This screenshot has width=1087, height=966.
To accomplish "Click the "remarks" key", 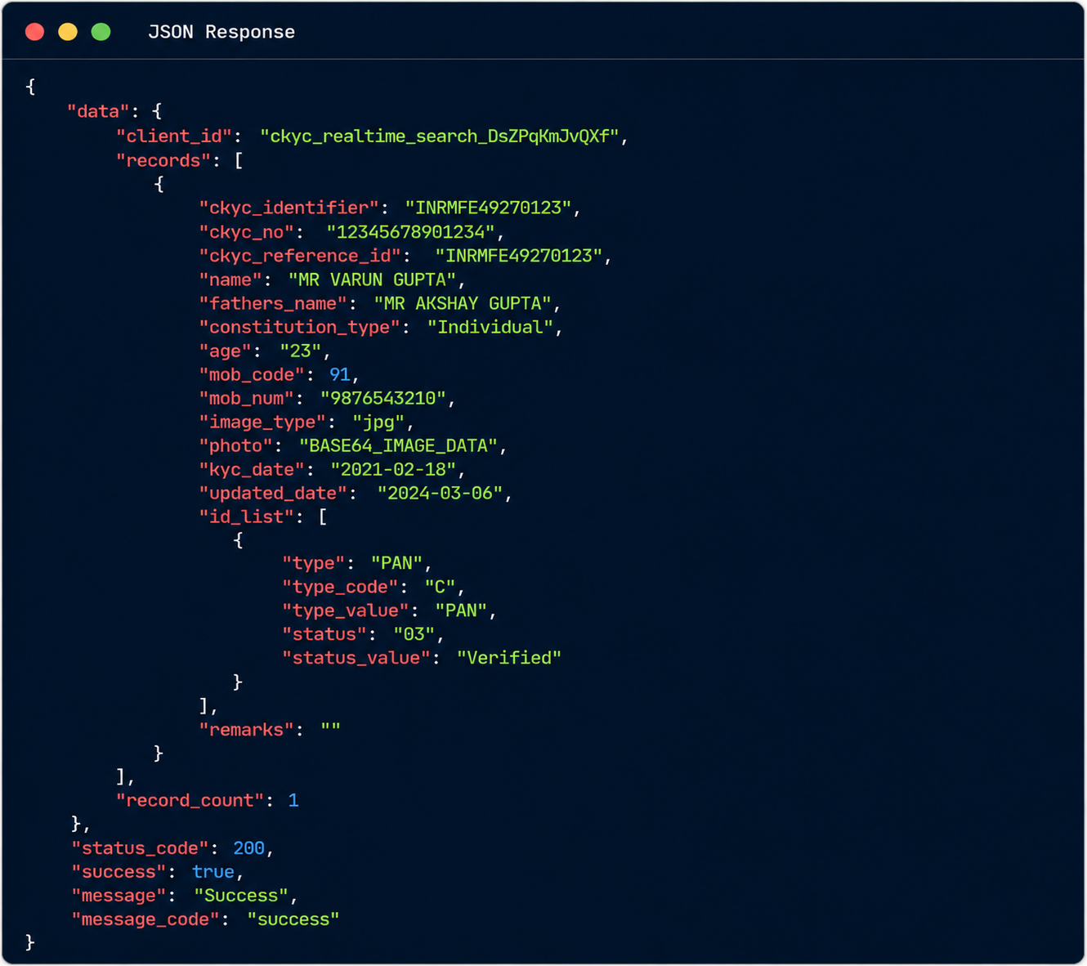I will pos(247,730).
